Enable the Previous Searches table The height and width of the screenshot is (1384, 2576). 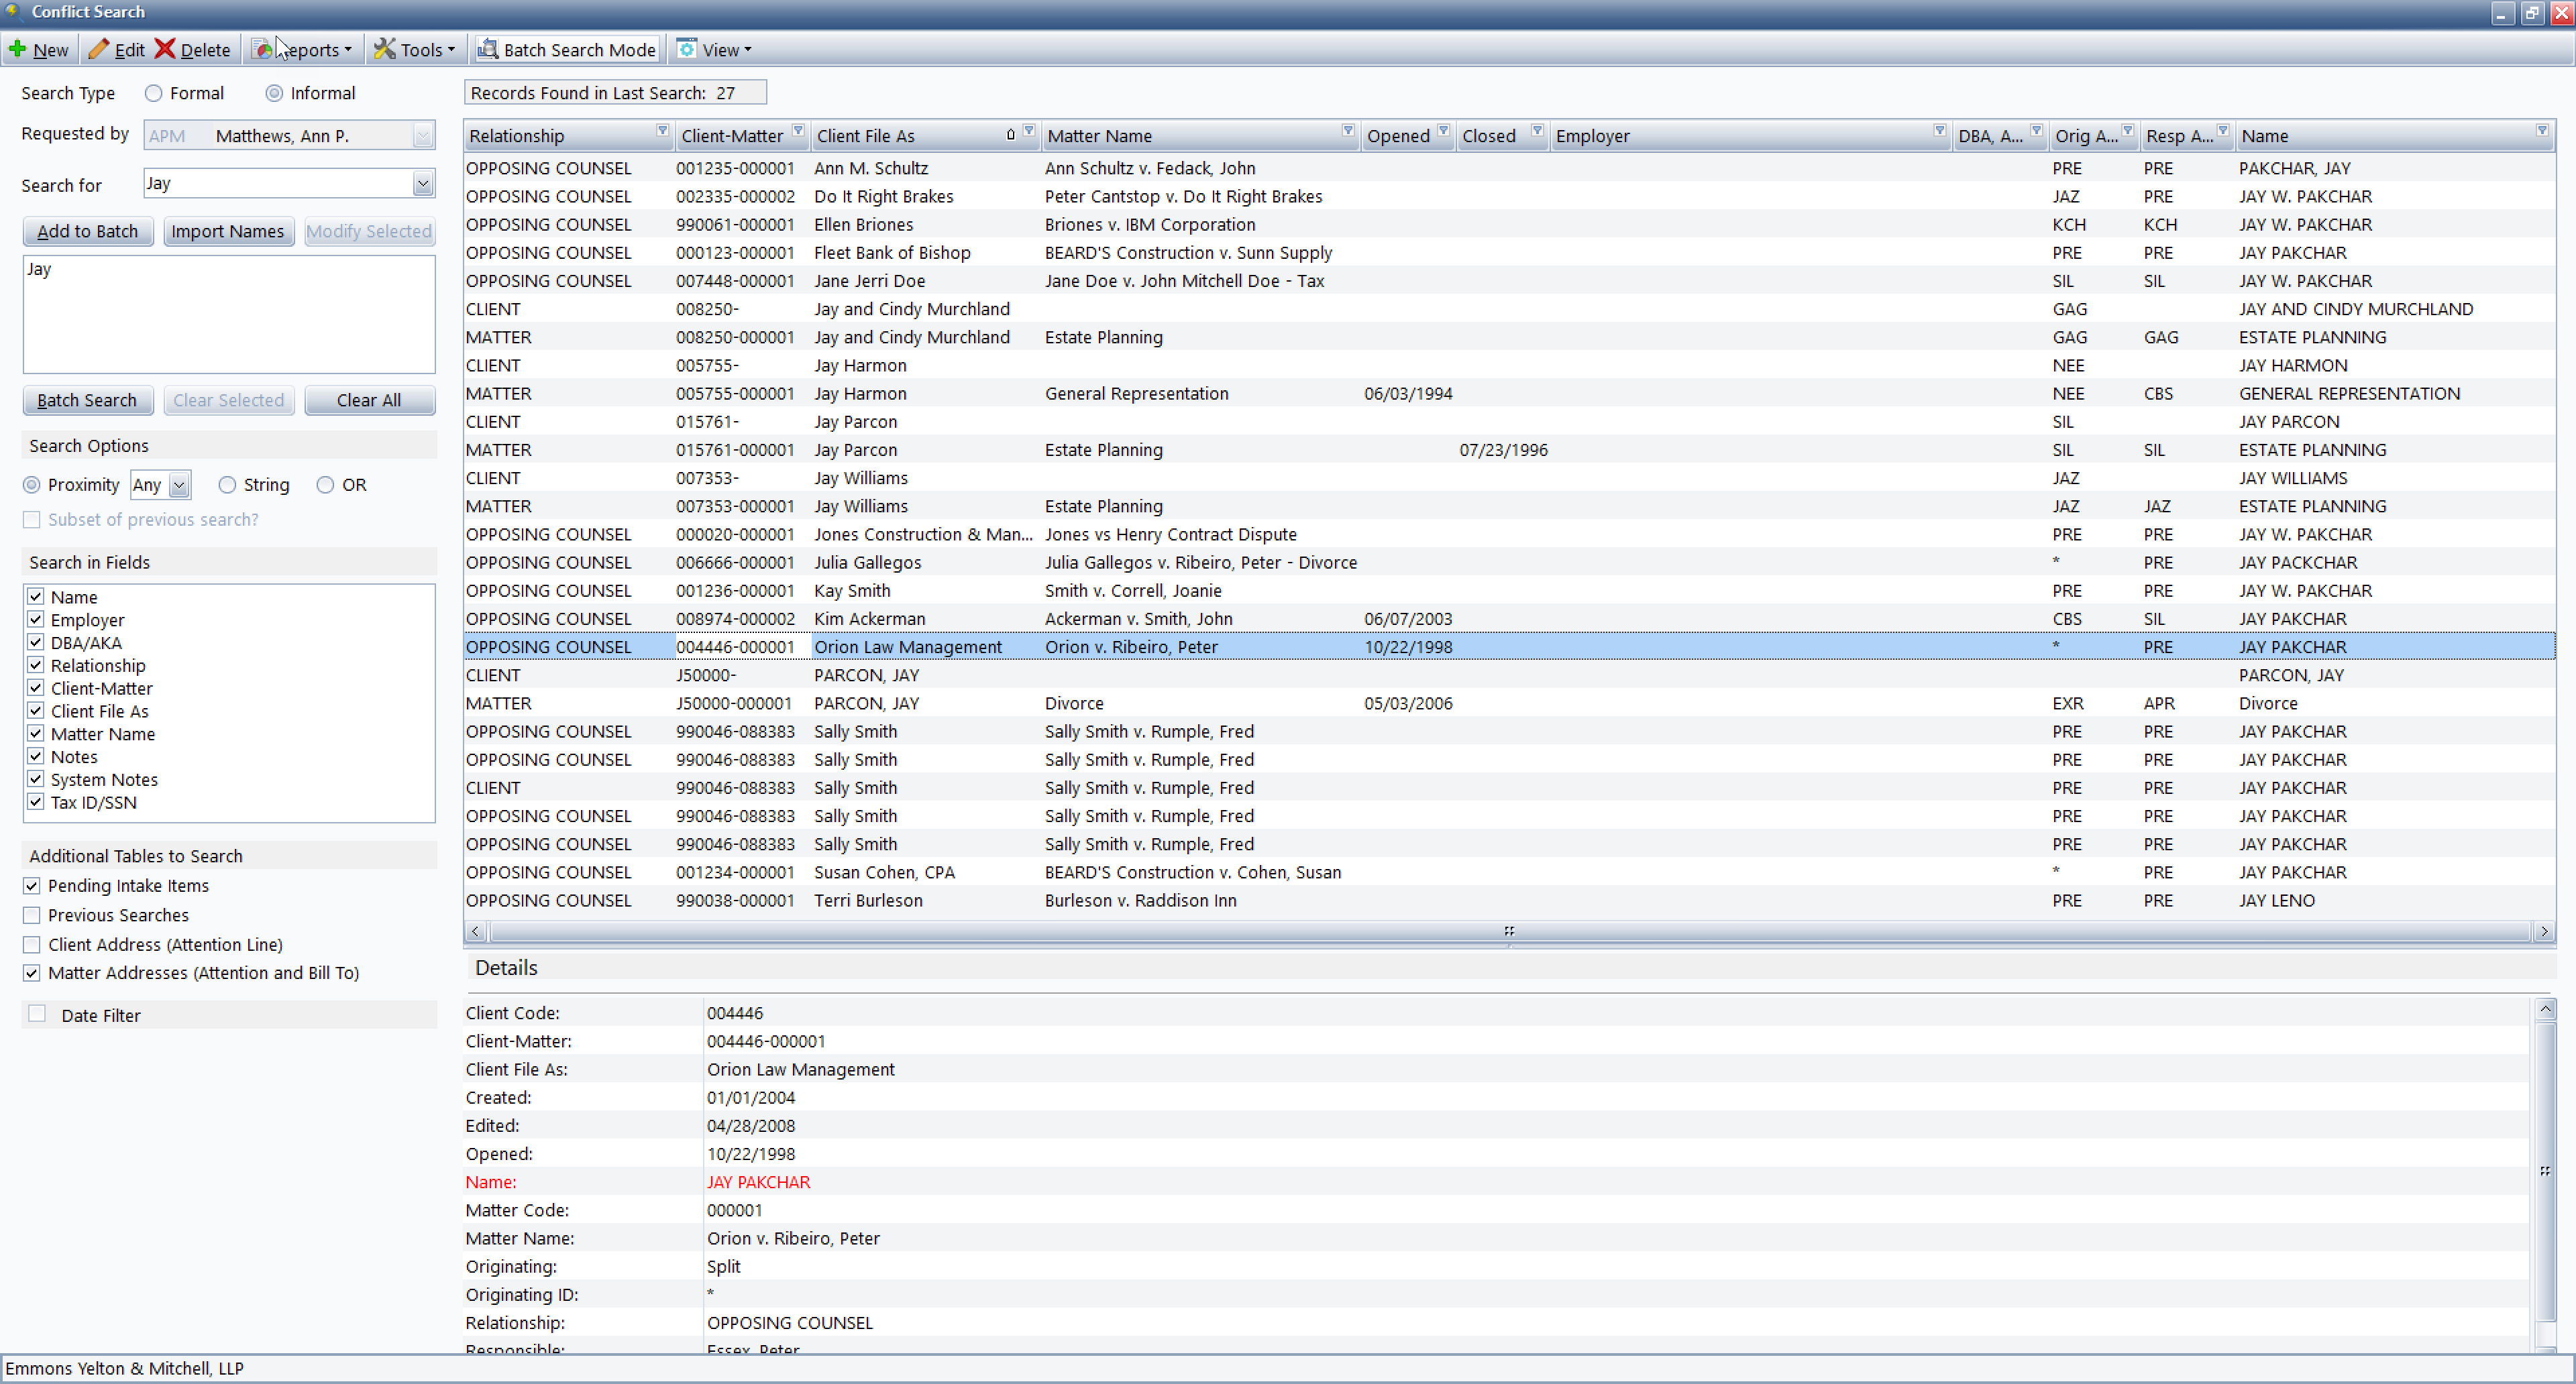(x=32, y=915)
